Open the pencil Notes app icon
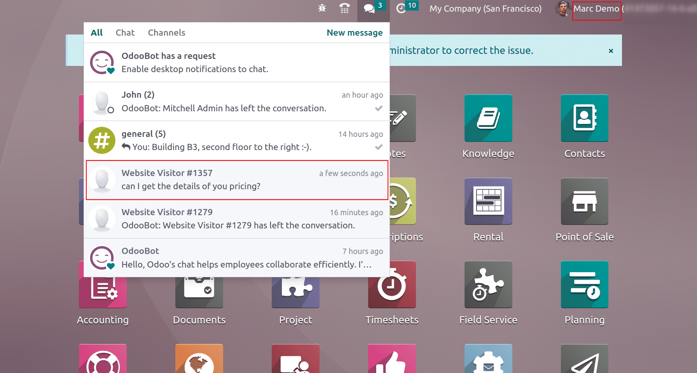This screenshot has width=697, height=373. click(x=403, y=118)
